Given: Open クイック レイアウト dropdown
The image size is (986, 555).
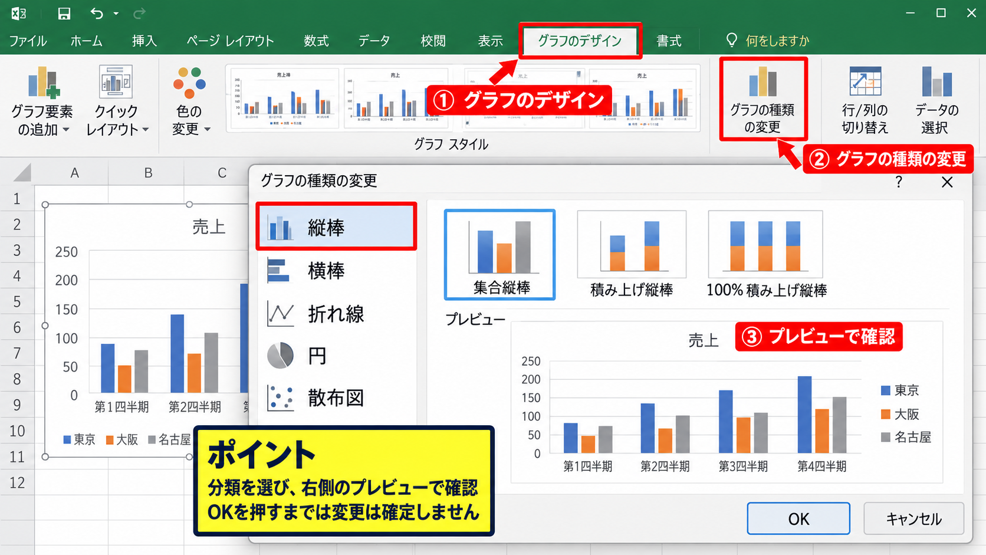Looking at the screenshot, I should pos(117,101).
